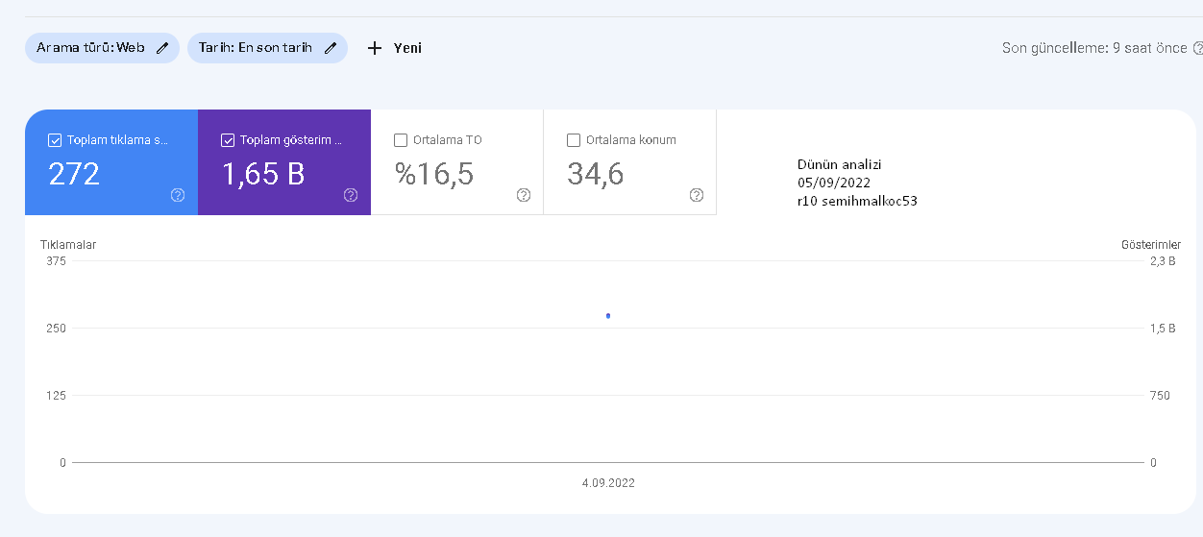
Task: Select the 34,6 average position value
Action: tap(595, 174)
